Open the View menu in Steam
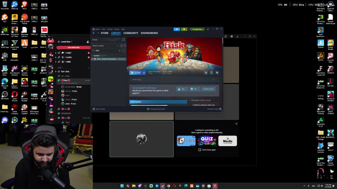Image resolution: width=337 pixels, height=189 pixels. pos(103,29)
